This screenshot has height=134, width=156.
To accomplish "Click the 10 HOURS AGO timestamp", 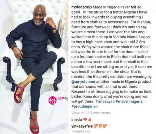I will pyautogui.click(x=81, y=132).
